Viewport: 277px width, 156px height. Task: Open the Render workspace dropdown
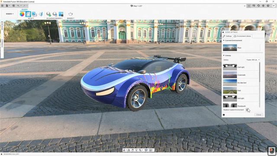coord(10,14)
